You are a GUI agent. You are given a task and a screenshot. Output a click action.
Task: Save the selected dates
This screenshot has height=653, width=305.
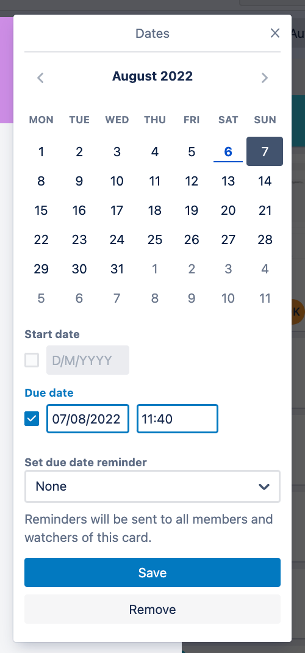(152, 572)
